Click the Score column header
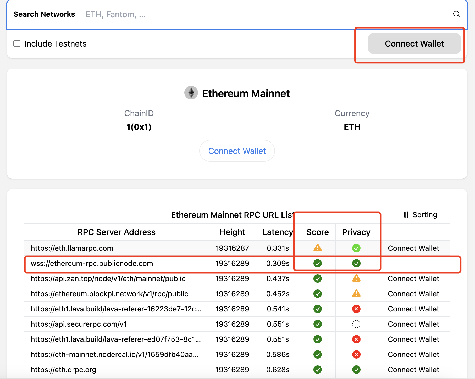The height and width of the screenshot is (379, 475). 318,232
